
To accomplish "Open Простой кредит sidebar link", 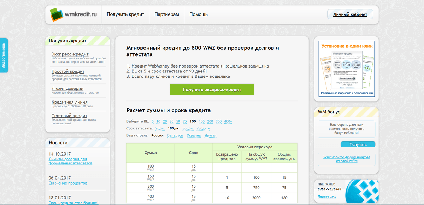I will coord(68,71).
